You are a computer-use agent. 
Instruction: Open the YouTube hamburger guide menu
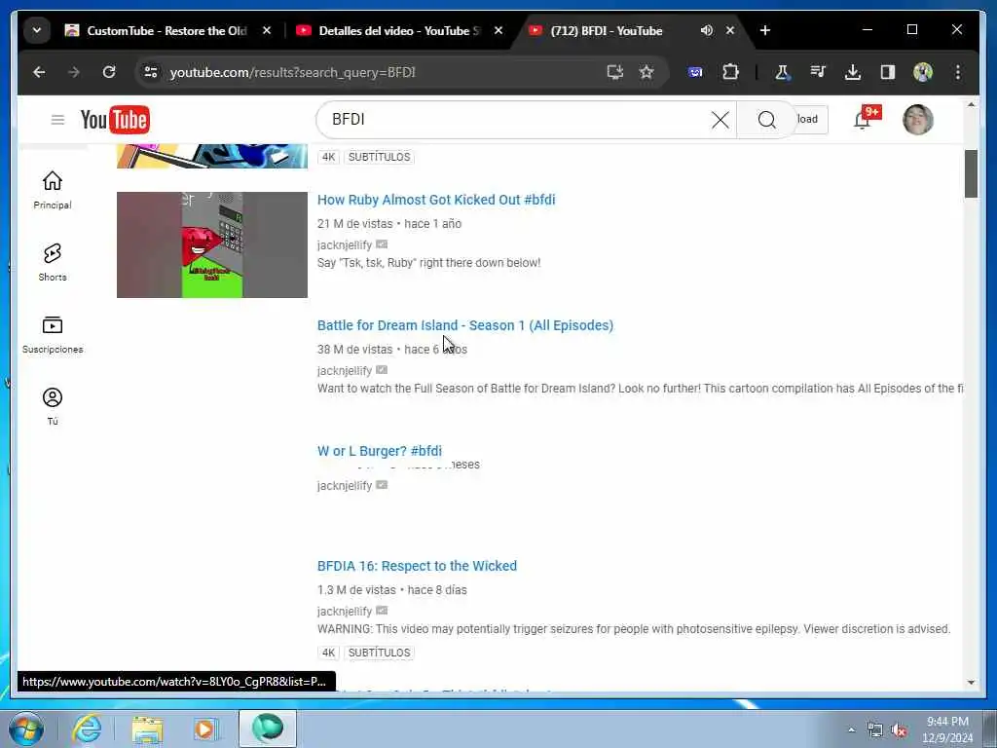coord(57,120)
